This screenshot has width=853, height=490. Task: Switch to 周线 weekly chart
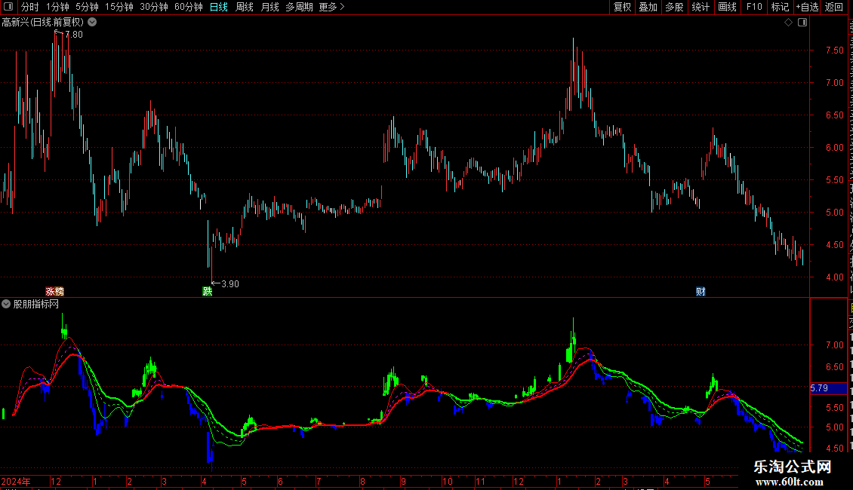245,7
